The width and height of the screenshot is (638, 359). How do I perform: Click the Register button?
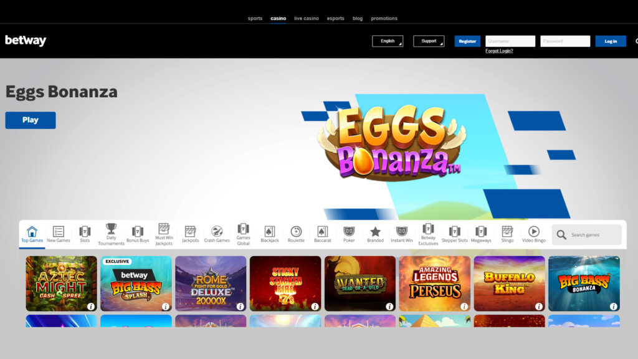(467, 41)
